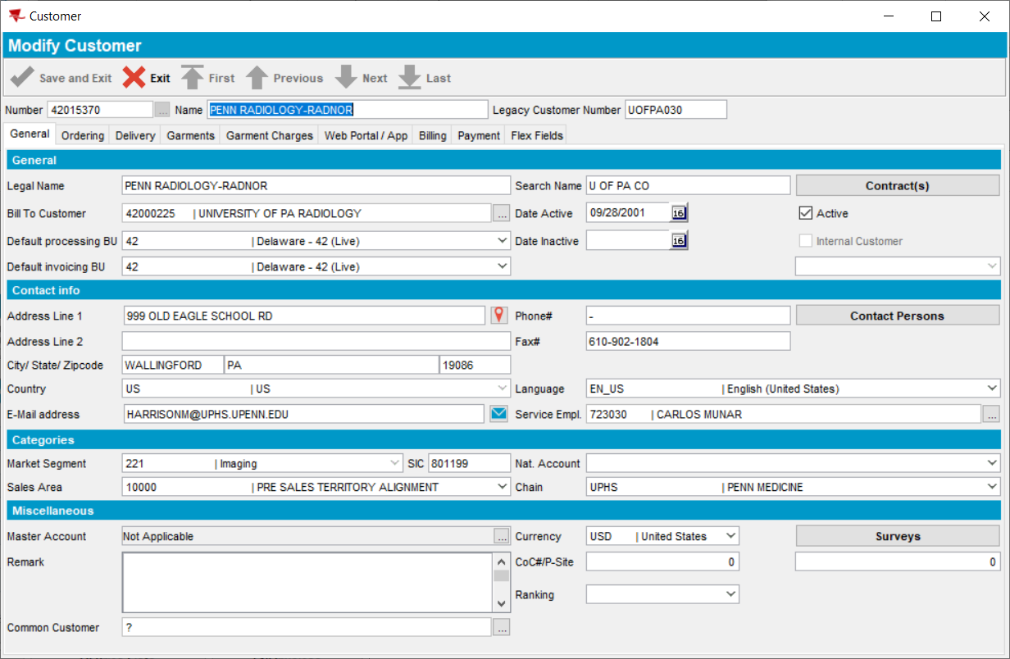
Task: Open the Bill To Customer lookup ellipsis button
Action: pyautogui.click(x=502, y=213)
